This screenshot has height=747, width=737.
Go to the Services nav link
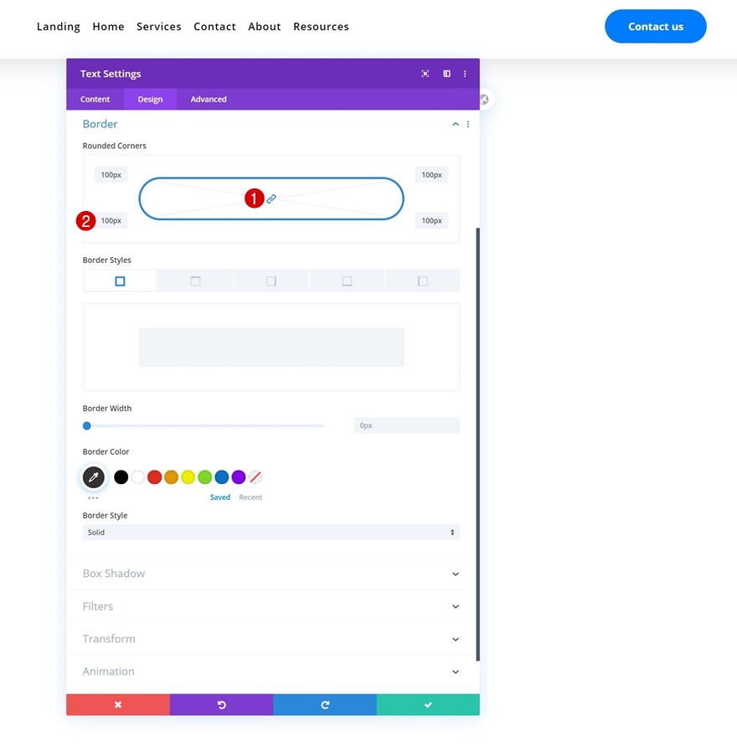point(159,27)
